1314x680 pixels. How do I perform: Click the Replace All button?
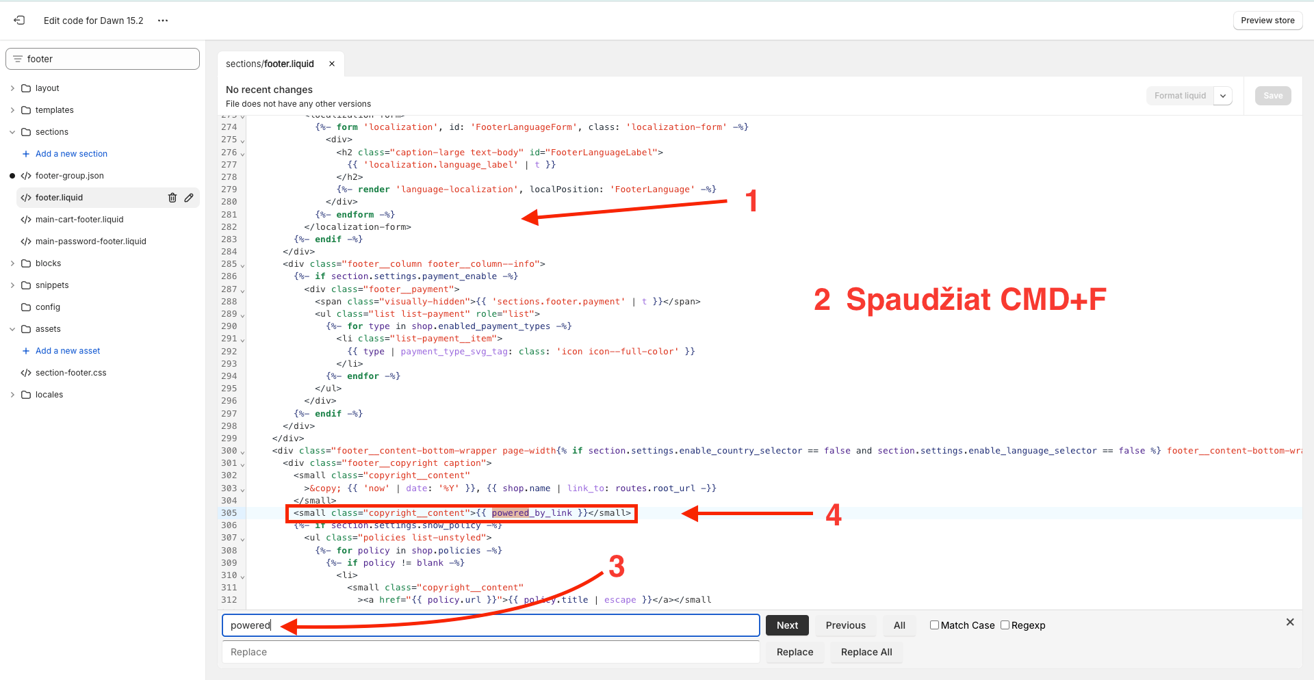866,652
